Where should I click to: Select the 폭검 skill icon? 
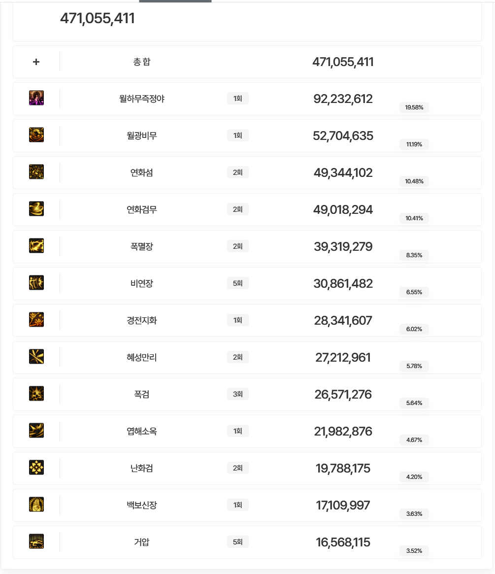pos(36,394)
